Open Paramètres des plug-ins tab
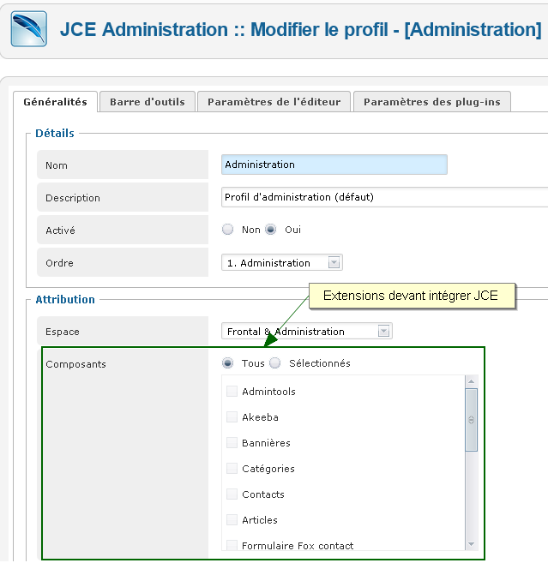The height and width of the screenshot is (563, 548). click(432, 102)
